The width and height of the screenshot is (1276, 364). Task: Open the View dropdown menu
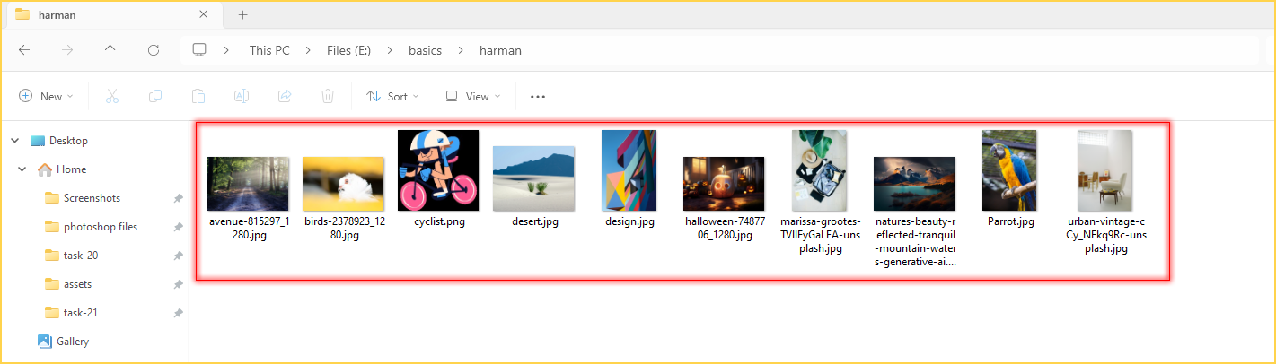472,96
